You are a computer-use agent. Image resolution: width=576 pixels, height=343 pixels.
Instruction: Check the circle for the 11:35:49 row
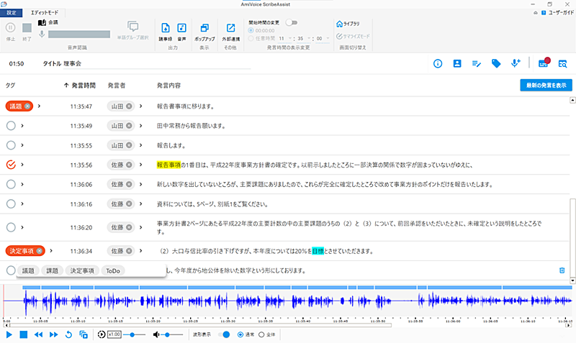click(11, 126)
